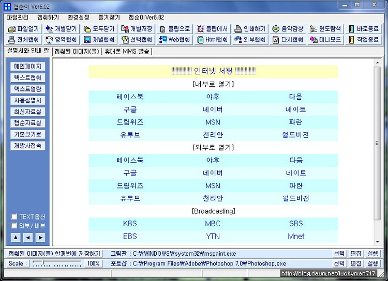Click the 클립에서 (from clipboard) button
Screen dimensions: 388x281
212,29
